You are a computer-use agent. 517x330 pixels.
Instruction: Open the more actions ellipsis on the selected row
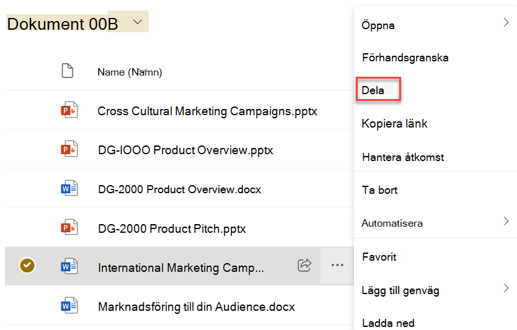click(337, 265)
